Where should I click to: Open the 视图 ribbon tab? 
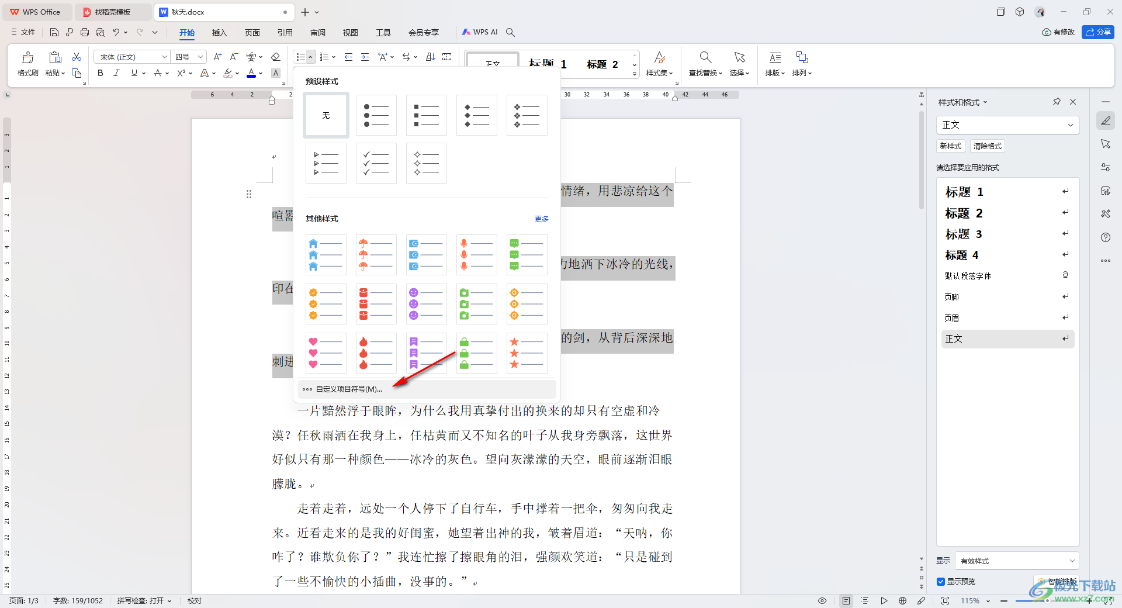point(350,32)
